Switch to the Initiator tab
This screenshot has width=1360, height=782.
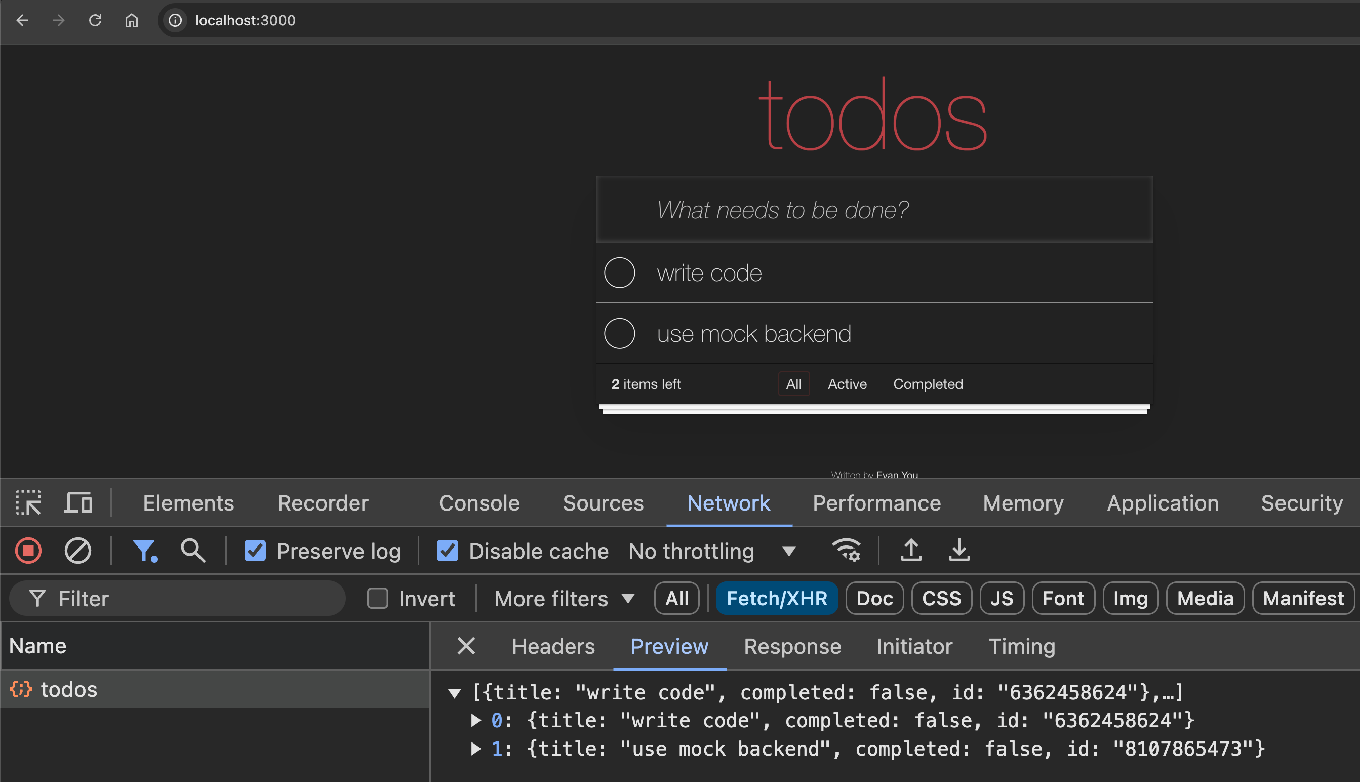914,646
